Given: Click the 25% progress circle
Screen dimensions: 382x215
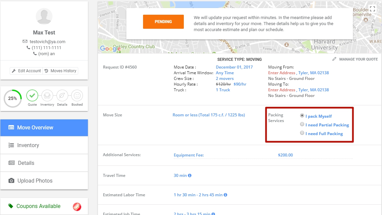Looking at the screenshot, I should [x=13, y=99].
